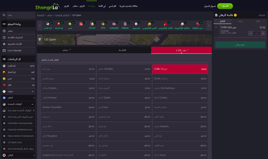Open the tennis ball icon in sports carousel
The image size is (268, 159).
pos(70,24)
